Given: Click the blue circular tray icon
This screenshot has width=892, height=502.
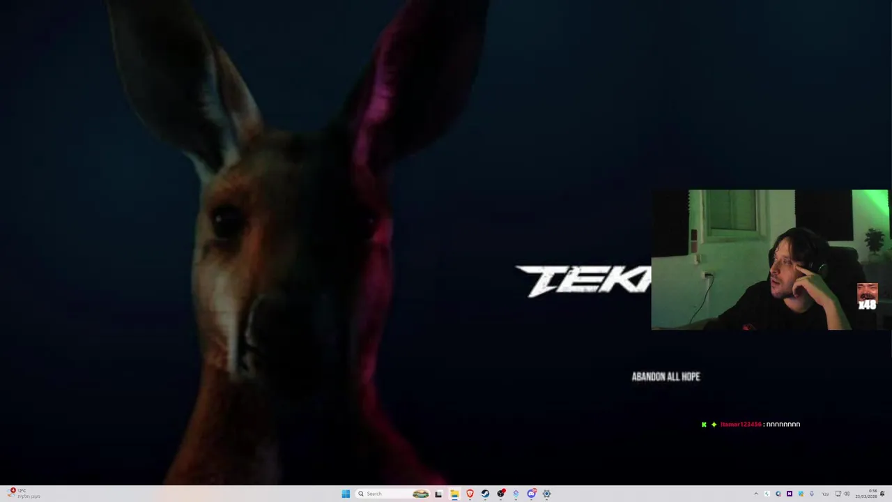Looking at the screenshot, I should 778,494.
